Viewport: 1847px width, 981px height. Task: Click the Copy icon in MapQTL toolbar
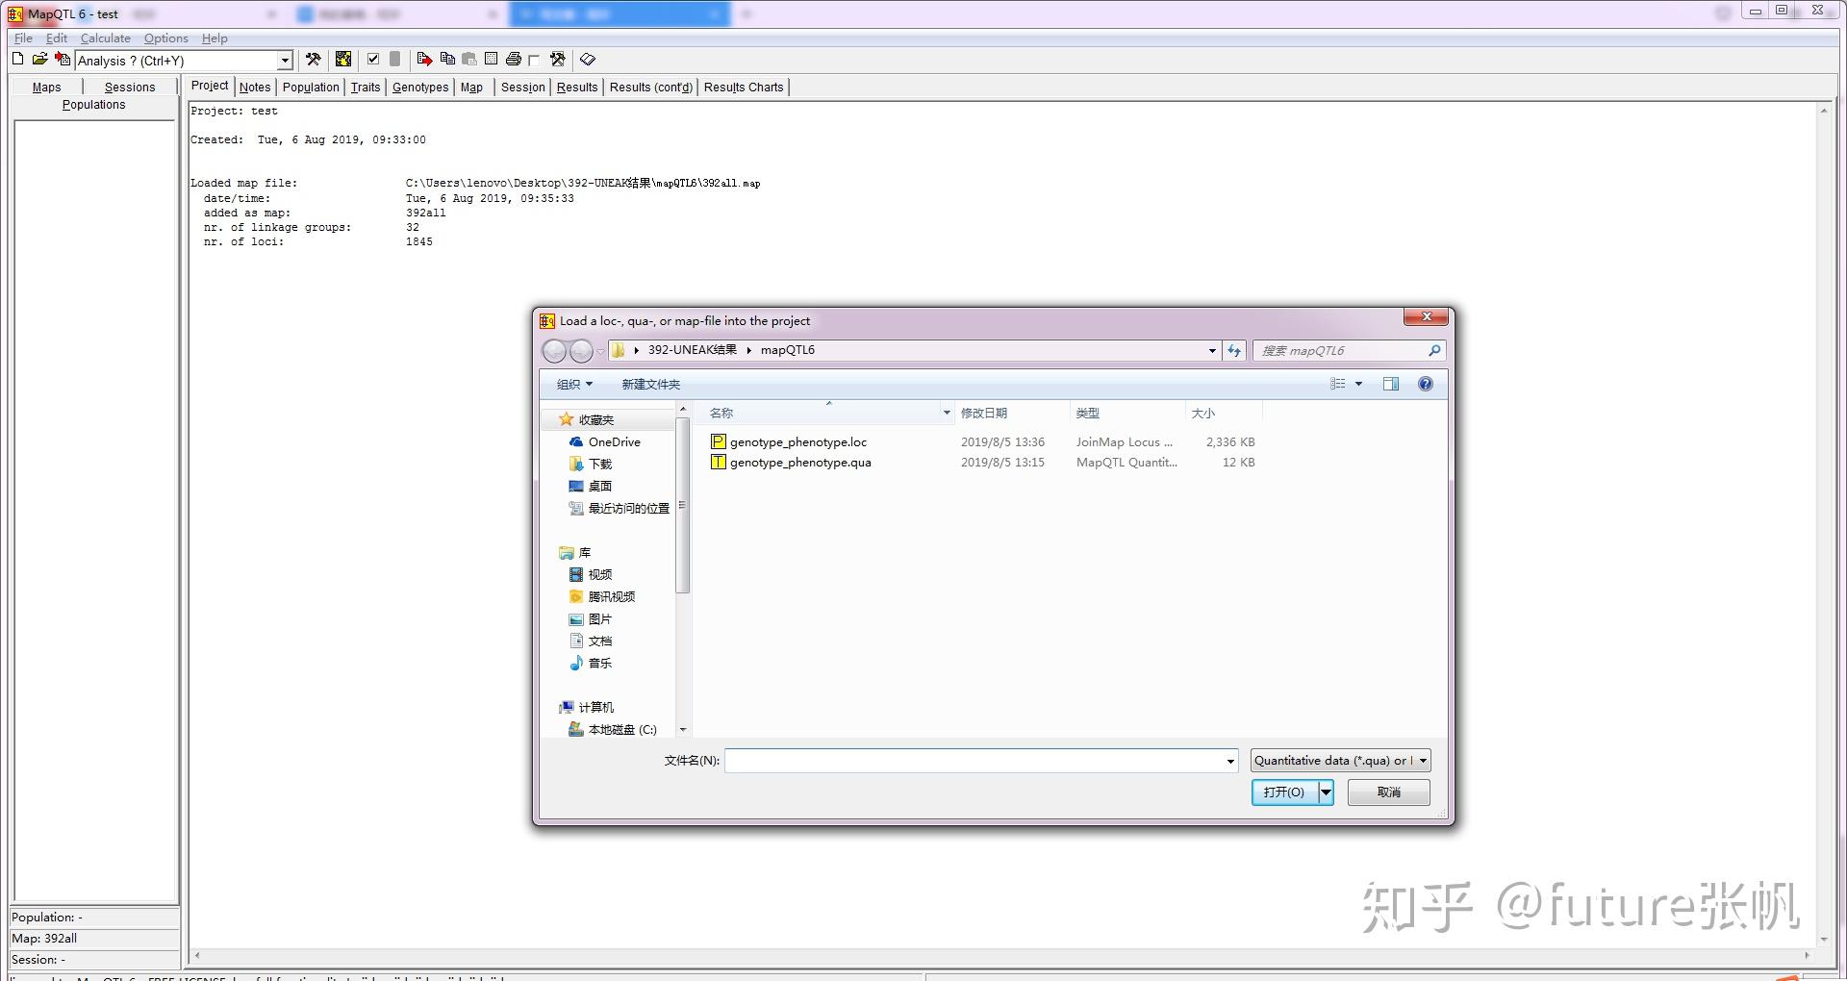pos(447,60)
